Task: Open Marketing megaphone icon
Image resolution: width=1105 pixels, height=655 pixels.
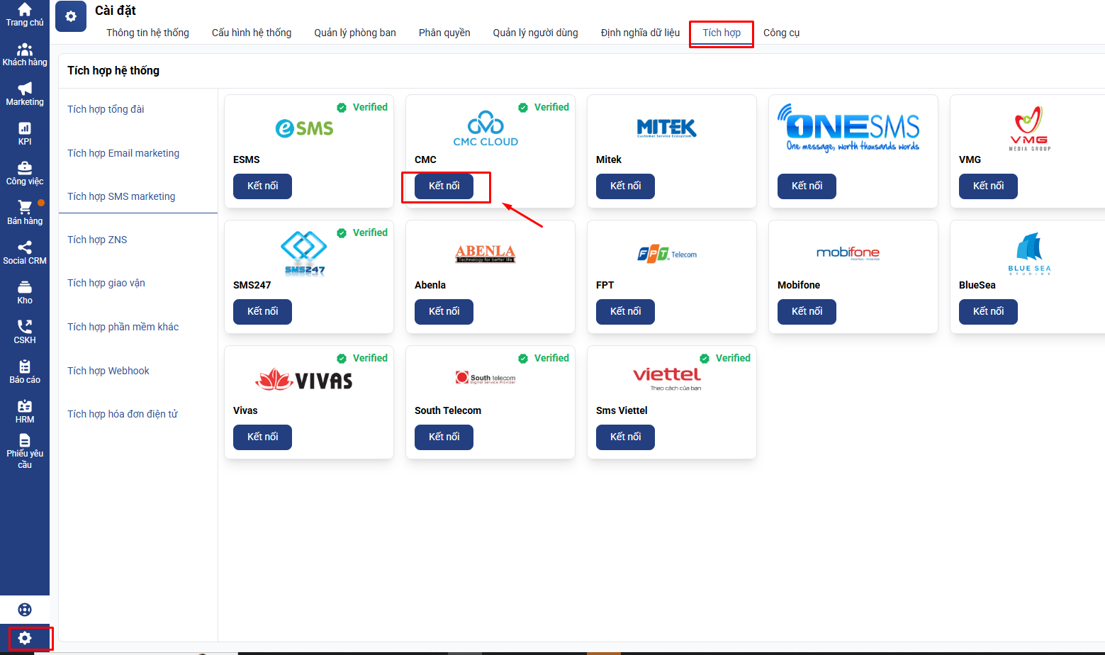Action: point(25,89)
